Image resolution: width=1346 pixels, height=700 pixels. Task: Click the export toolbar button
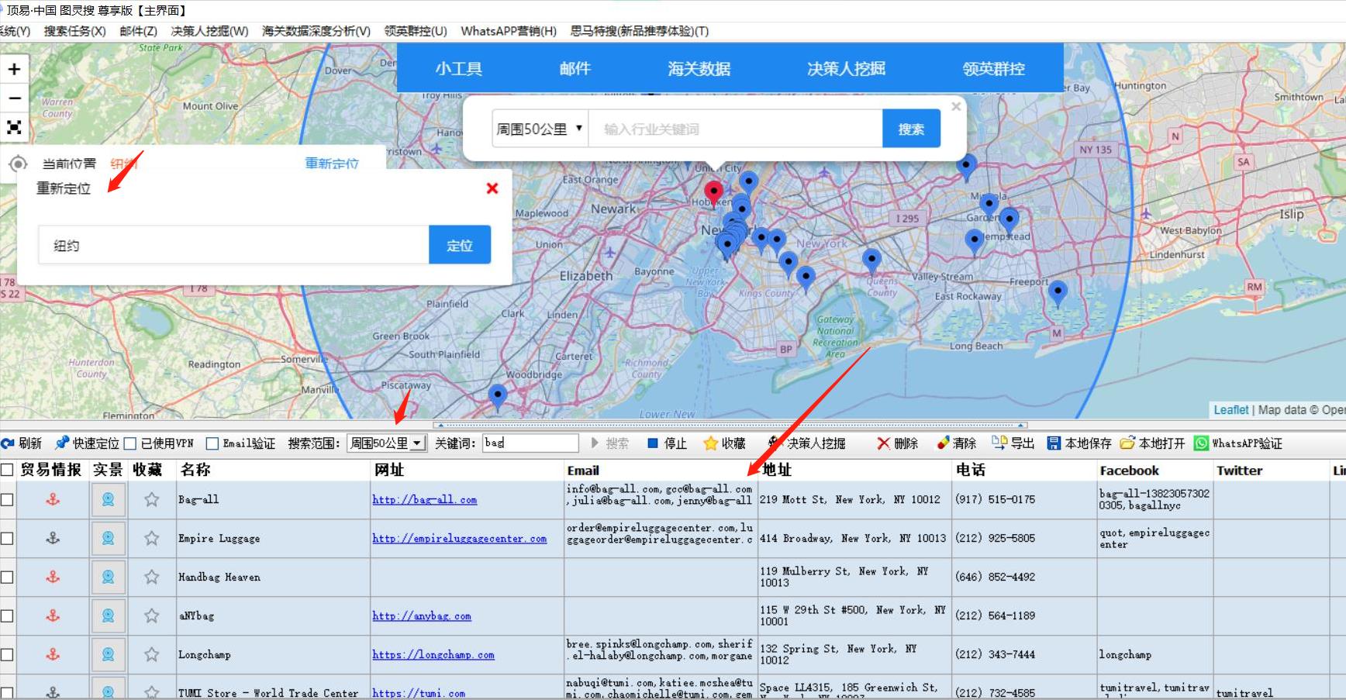[1013, 443]
